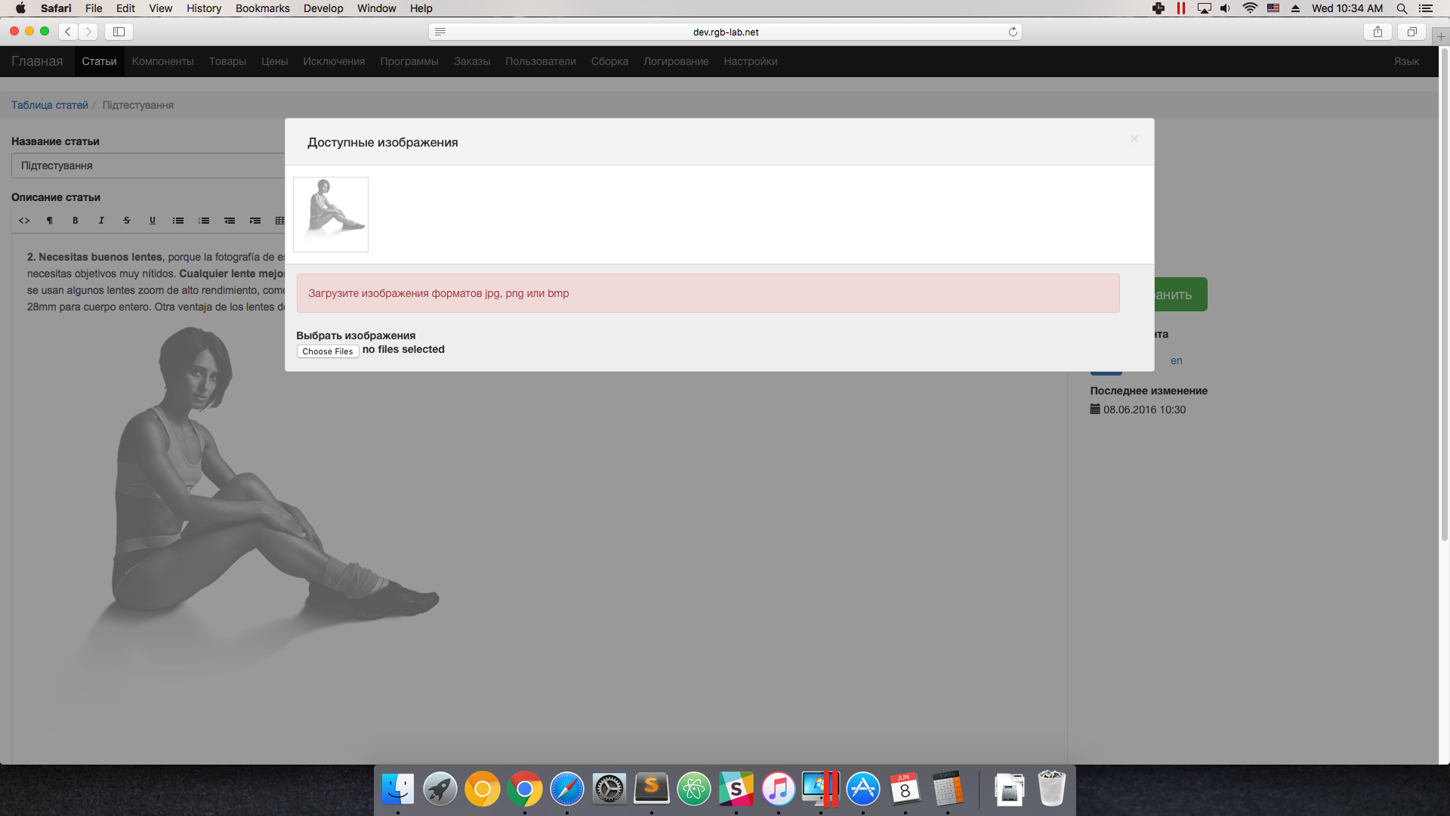
Task: Apply strikethrough formatting in editor
Action: click(127, 221)
